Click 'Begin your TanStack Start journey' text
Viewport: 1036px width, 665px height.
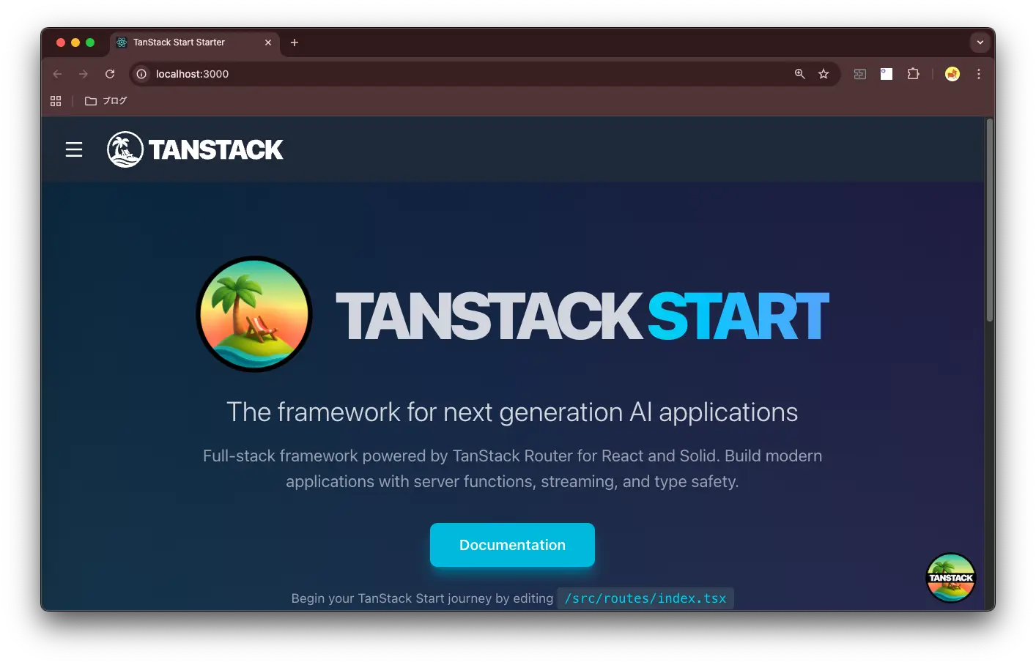point(422,598)
